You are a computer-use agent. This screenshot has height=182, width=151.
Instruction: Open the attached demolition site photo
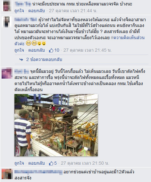click(x=56, y=125)
